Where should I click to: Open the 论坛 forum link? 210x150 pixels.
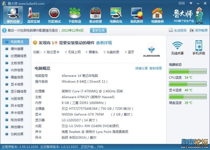(182, 3)
